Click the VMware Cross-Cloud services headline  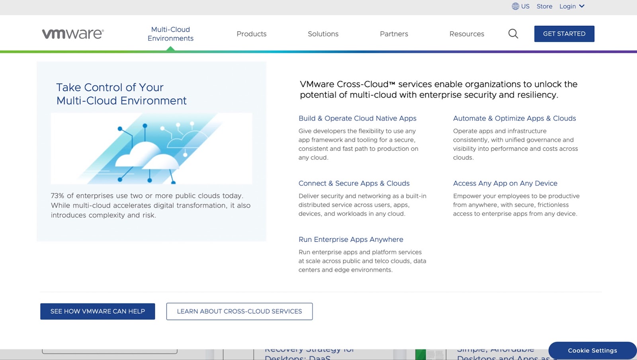tap(439, 90)
